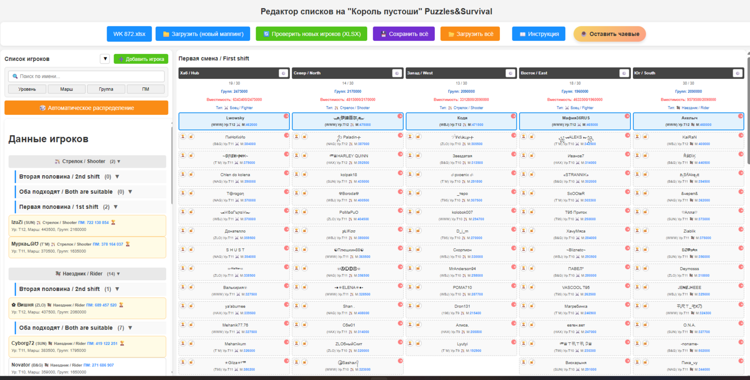Click the Добавить игрока button
750x380 pixels.
pos(141,59)
